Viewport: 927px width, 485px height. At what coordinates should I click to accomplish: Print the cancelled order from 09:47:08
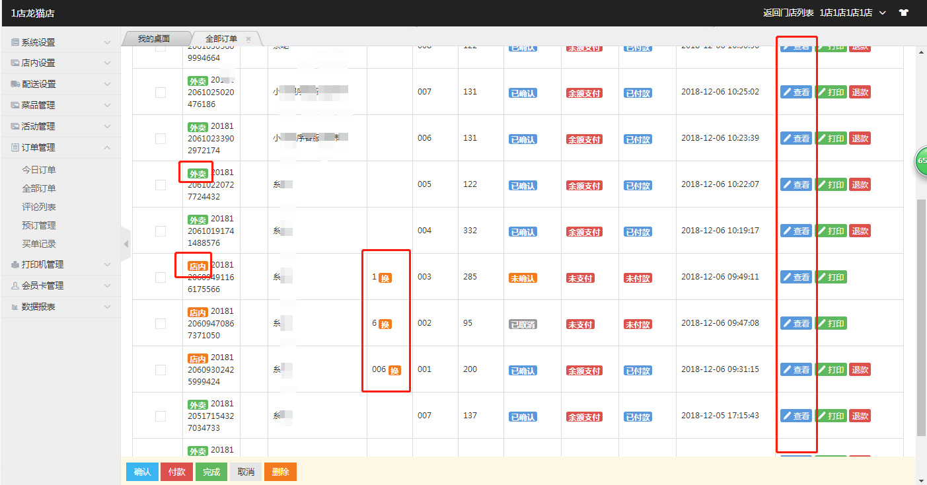[x=831, y=324]
